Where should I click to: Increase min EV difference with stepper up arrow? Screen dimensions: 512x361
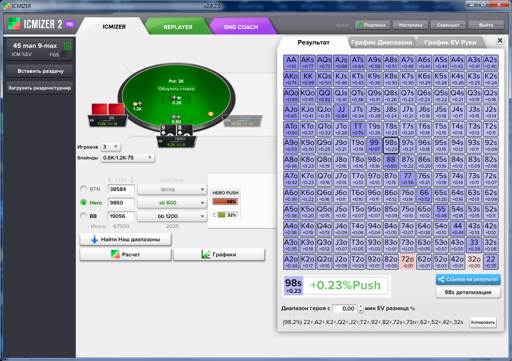[x=360, y=306]
